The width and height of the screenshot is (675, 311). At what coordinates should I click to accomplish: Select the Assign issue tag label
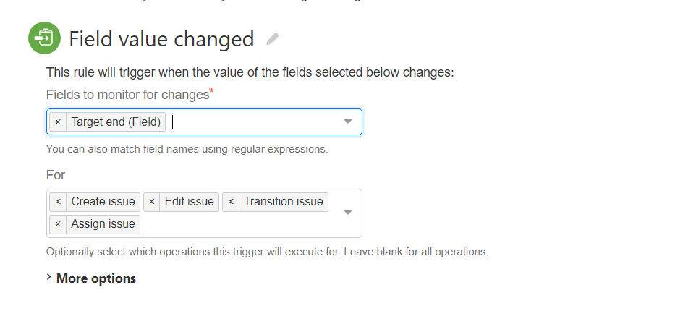[x=103, y=224]
